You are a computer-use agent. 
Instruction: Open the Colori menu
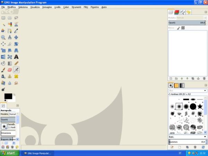(x=66, y=7)
